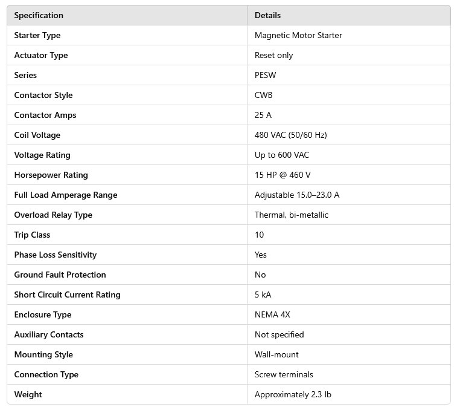Click the Trip Class label
460x410 pixels.
click(x=32, y=235)
